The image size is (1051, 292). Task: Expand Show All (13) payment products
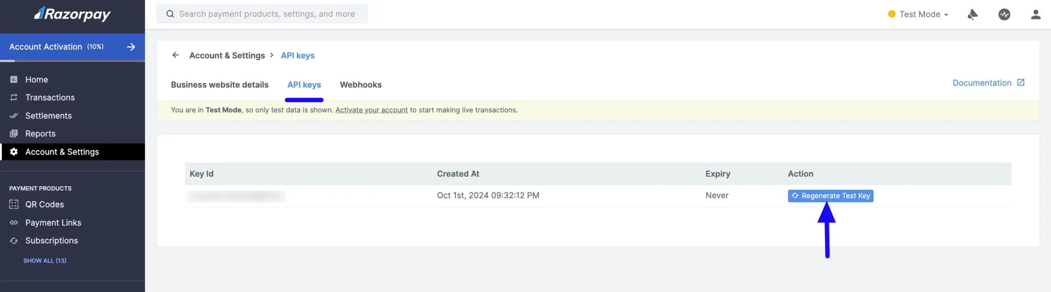point(45,260)
